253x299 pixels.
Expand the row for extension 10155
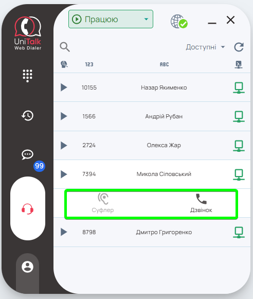[x=64, y=87]
